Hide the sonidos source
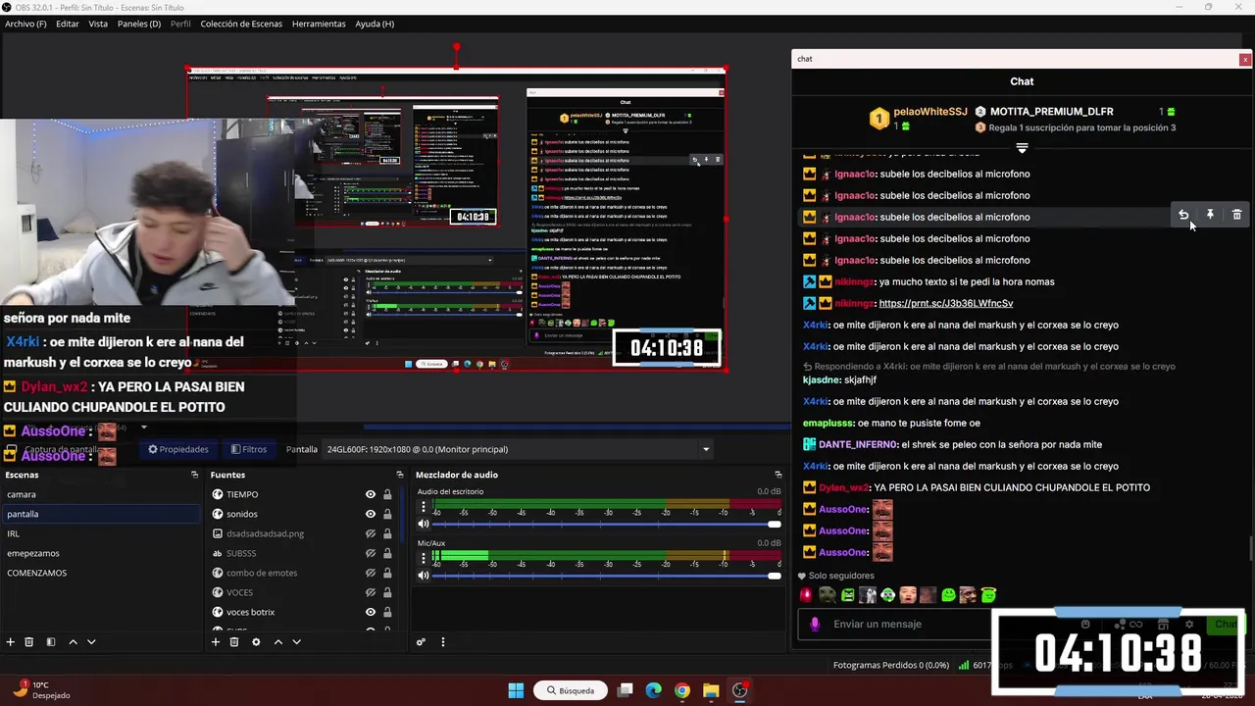 pos(371,514)
